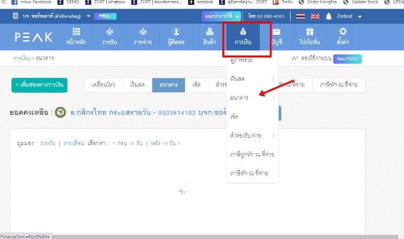Open the แนะนำการใช้ dropdown

point(221,16)
